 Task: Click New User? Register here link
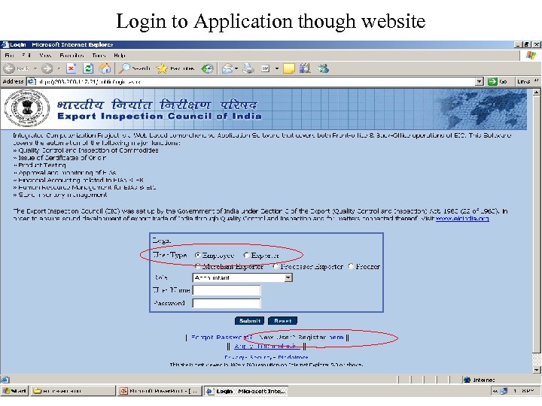[x=301, y=337]
